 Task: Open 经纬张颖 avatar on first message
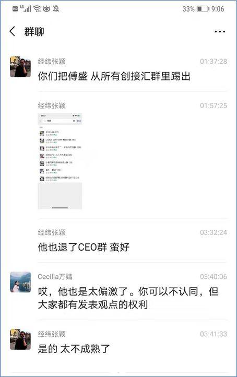(20, 67)
